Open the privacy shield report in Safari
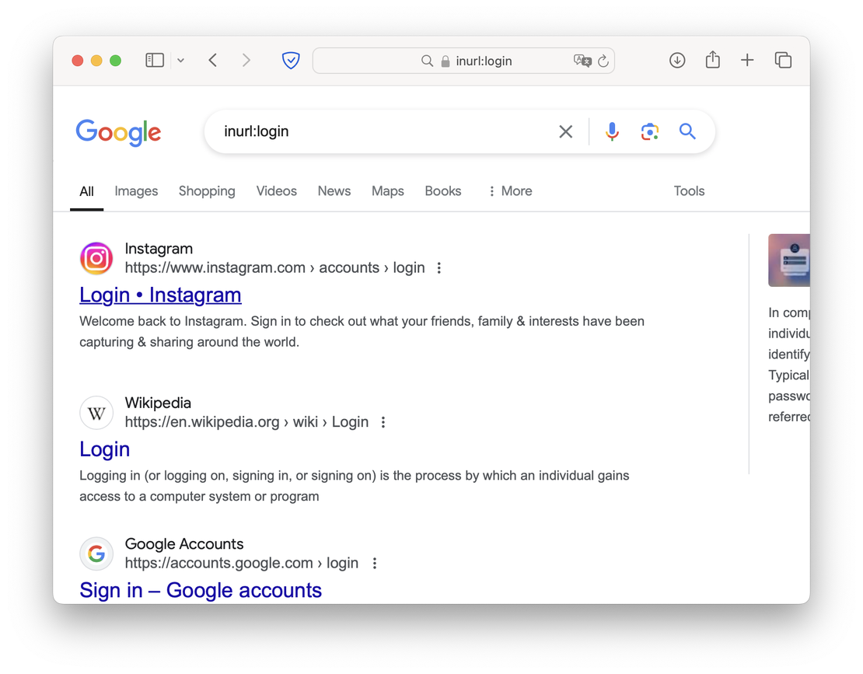 tap(290, 60)
